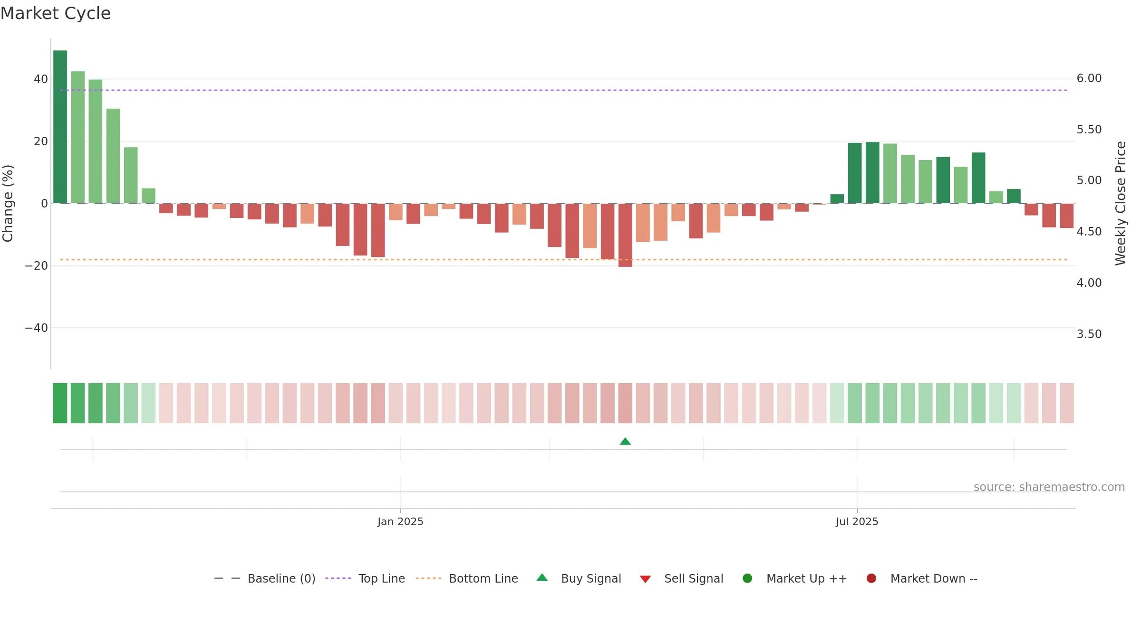Click the 6.00 right axis value
This screenshot has width=1141, height=641.
point(1089,78)
